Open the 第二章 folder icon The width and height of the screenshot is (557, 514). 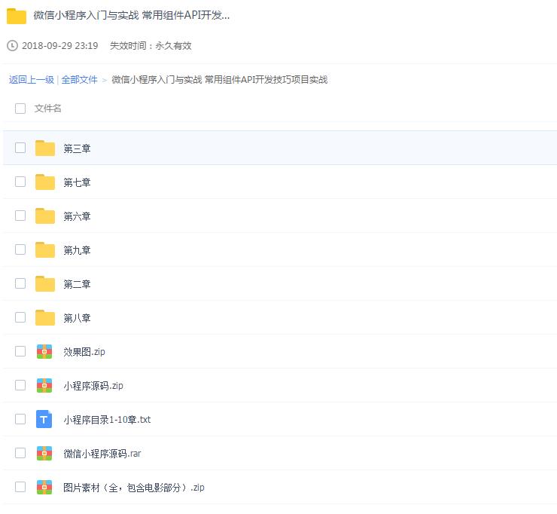[45, 283]
